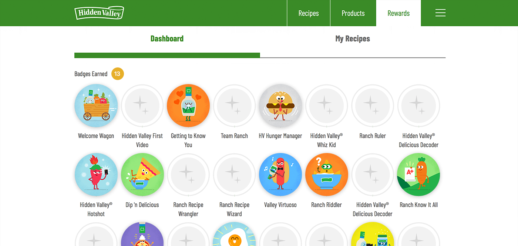Select the HV Hunger Manager burger badge
The height and width of the screenshot is (246, 518).
click(x=280, y=106)
